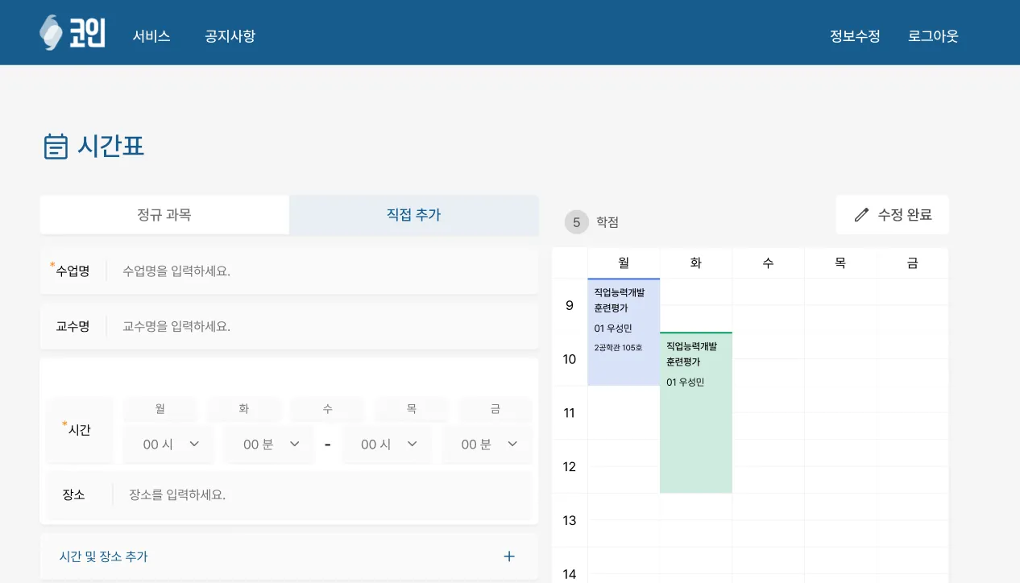1020x583 pixels.
Task: Click the Koin logo in the header
Action: [x=72, y=33]
